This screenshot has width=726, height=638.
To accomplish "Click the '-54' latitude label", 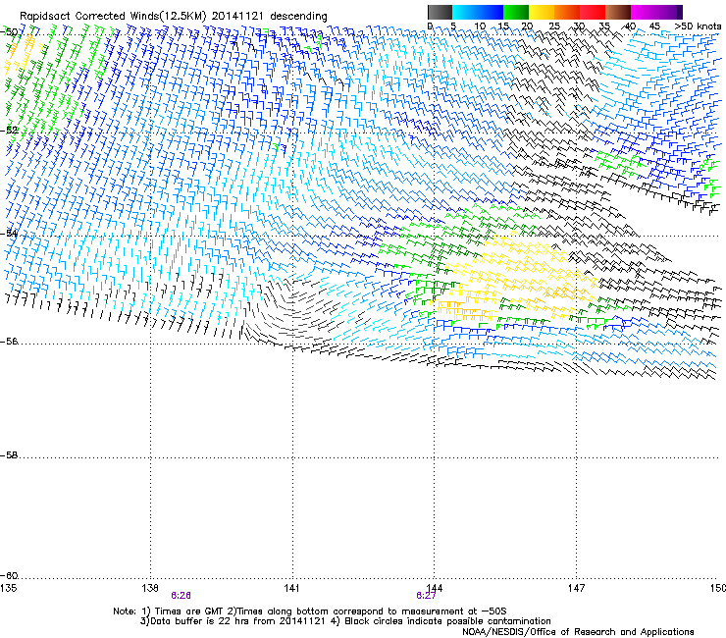I will (x=9, y=233).
